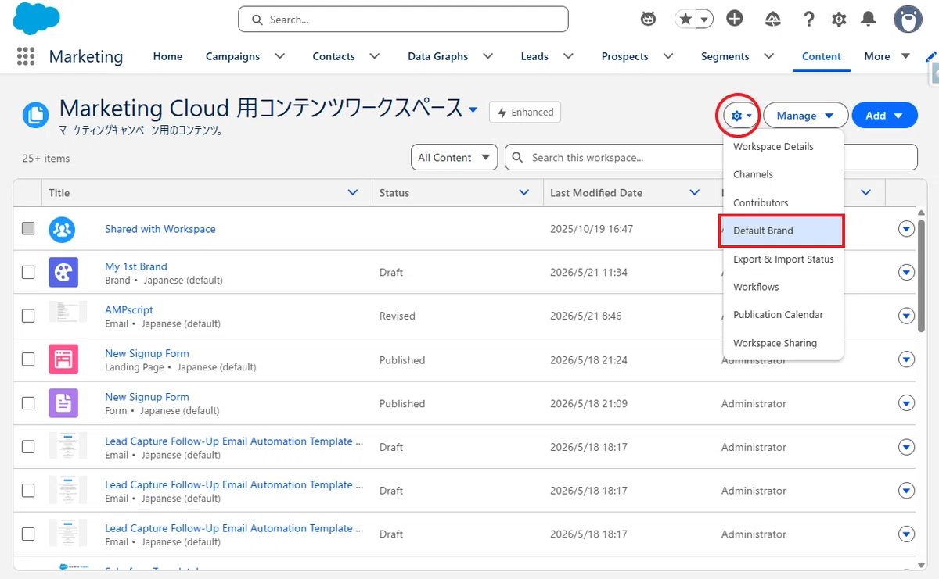
Task: Click the magnifier icon in global search
Action: (x=257, y=20)
